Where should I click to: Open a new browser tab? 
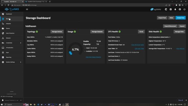pos(50,2)
